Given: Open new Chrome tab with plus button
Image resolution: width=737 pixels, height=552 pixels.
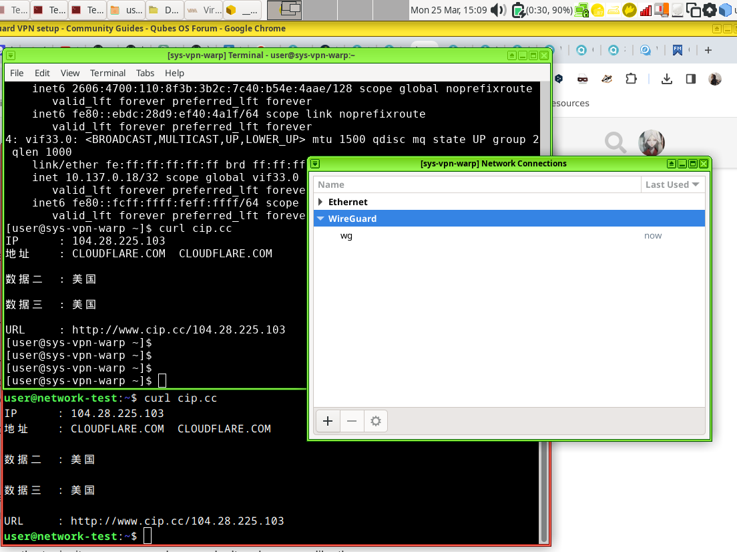Looking at the screenshot, I should tap(708, 50).
